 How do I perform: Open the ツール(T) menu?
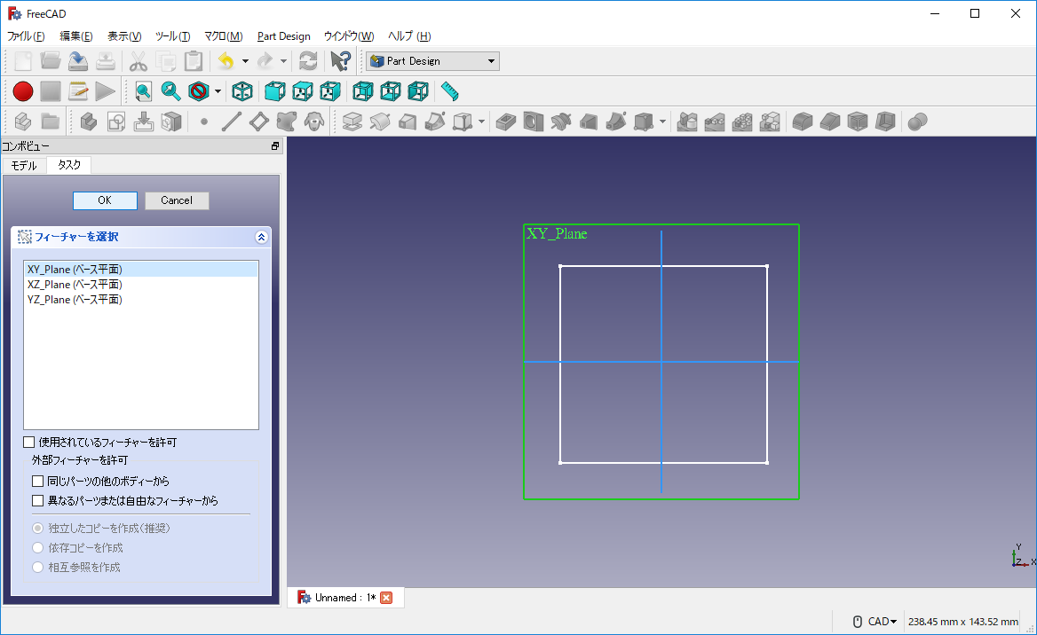[x=172, y=36]
